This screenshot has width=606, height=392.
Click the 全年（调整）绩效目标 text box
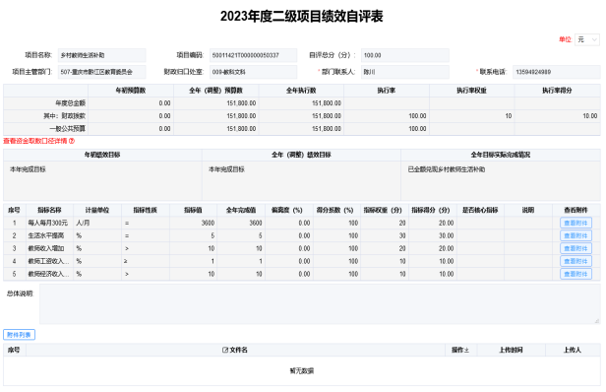301,180
